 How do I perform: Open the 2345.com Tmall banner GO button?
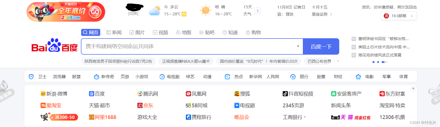click(95, 12)
